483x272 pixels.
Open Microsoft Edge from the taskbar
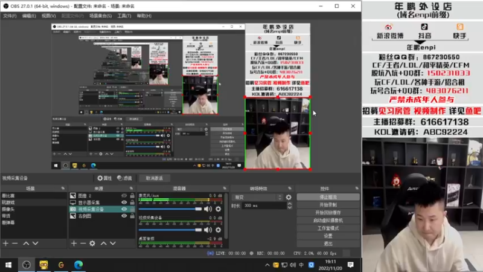tap(78, 265)
